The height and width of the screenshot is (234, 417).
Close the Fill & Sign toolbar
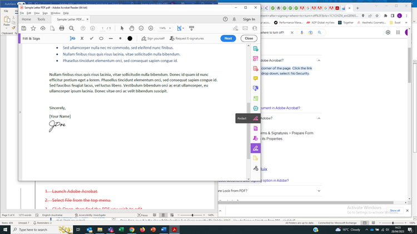(x=249, y=38)
